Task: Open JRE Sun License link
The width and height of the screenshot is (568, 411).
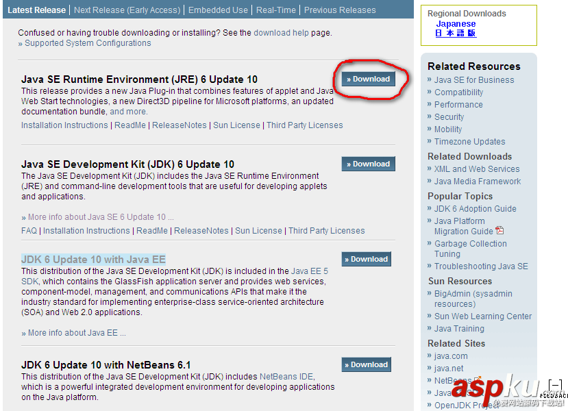Action: [x=236, y=125]
